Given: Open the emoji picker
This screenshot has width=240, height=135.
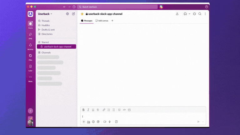Looking at the screenshot, I should tap(93, 122).
